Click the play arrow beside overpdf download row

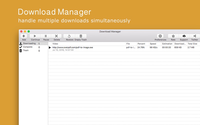(50, 47)
